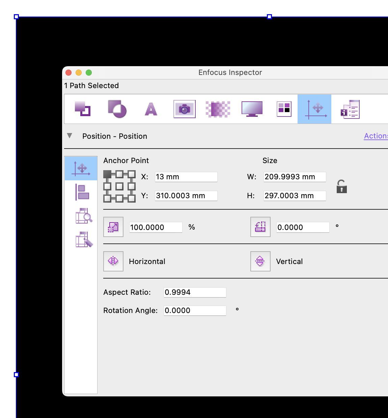Screen dimensions: 388x418
Task: Click the X field showing 13 mm
Action: coord(186,177)
